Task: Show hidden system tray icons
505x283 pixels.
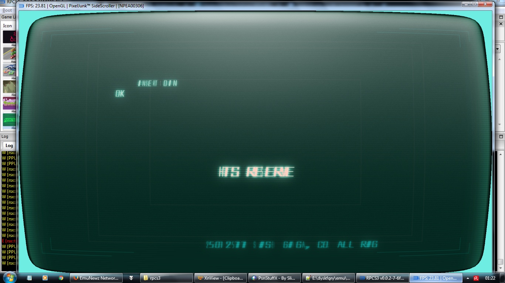Action: (468, 278)
